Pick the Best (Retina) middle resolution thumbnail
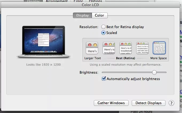 [126, 48]
